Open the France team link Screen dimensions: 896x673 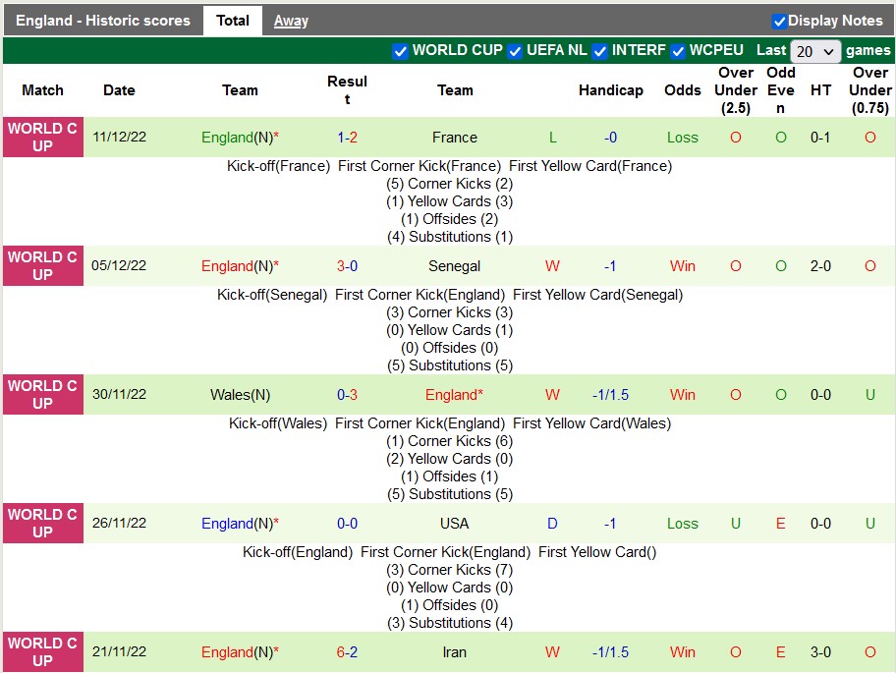455,138
